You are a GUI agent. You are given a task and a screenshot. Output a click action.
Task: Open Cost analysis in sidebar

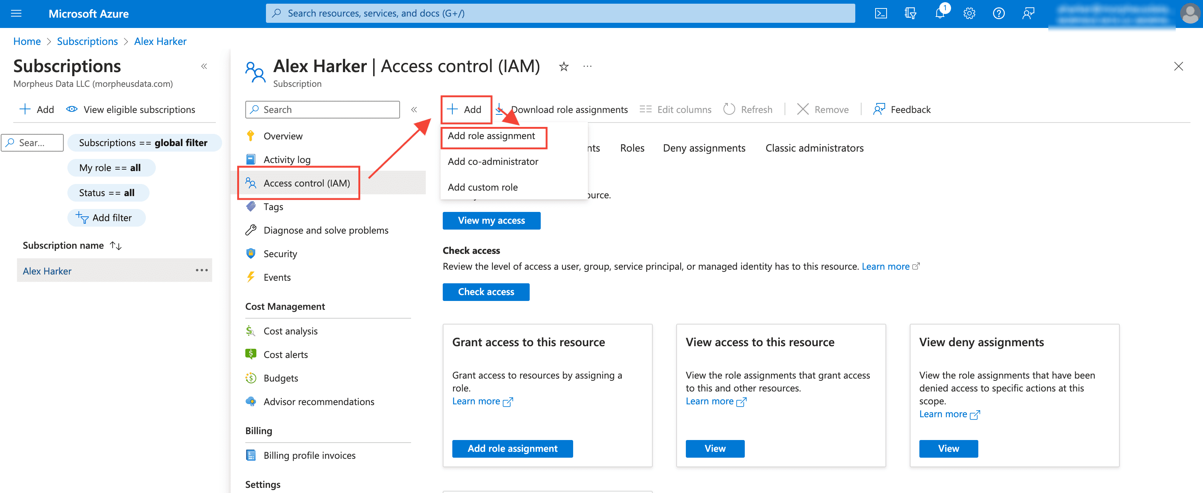(291, 331)
